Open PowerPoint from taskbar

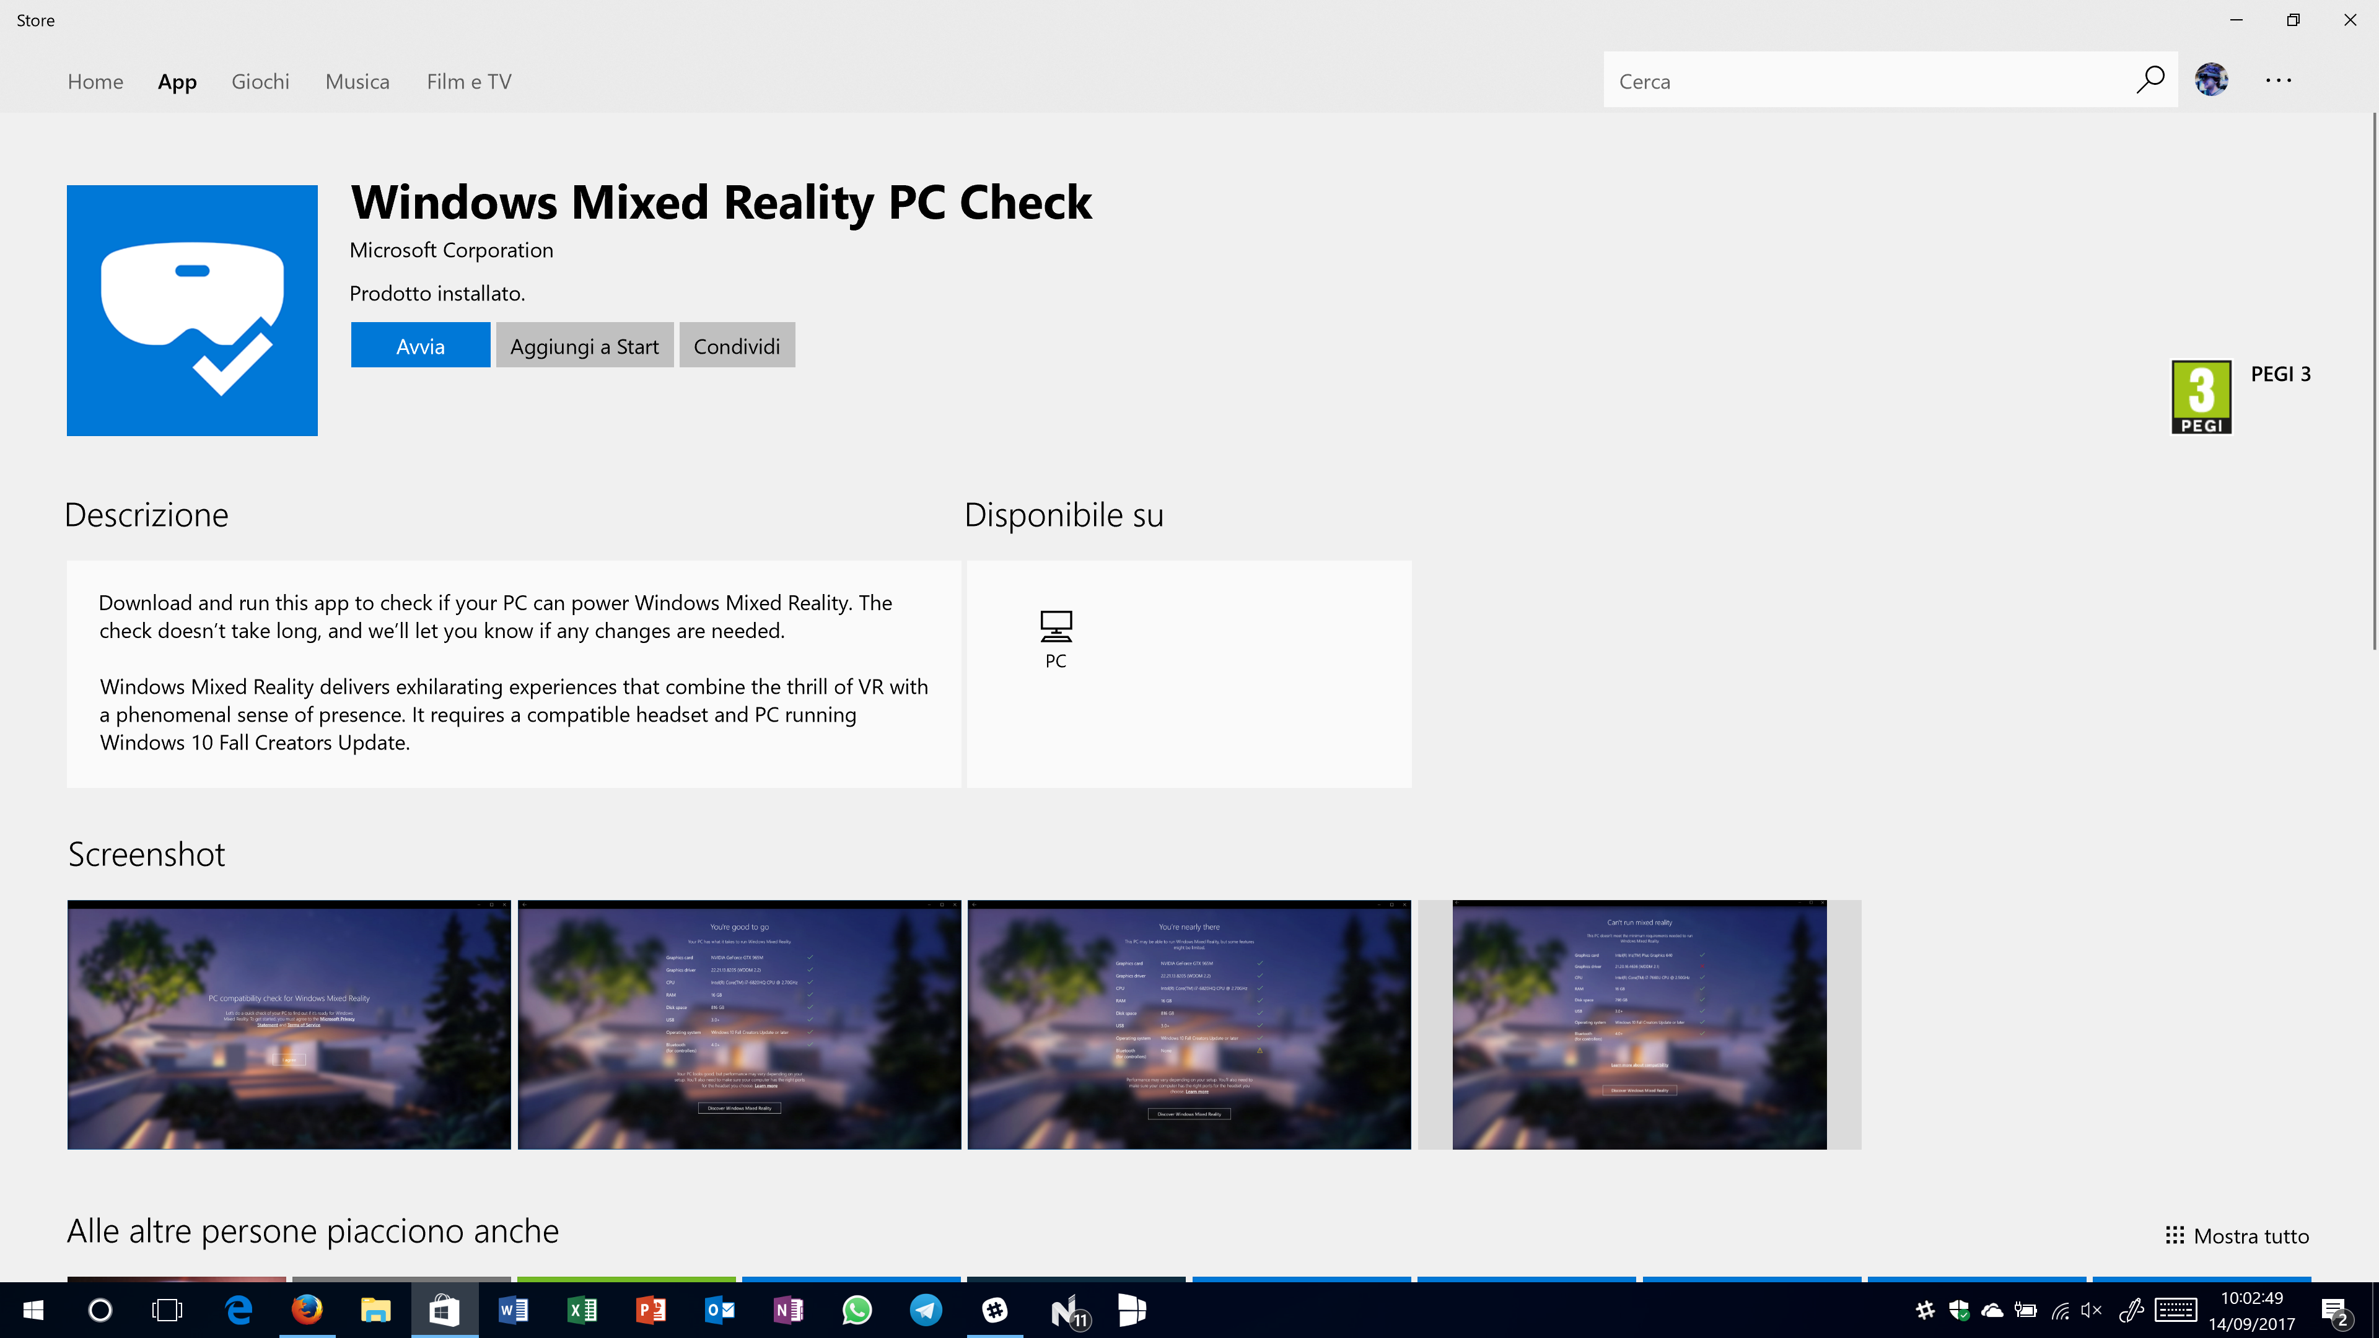651,1310
